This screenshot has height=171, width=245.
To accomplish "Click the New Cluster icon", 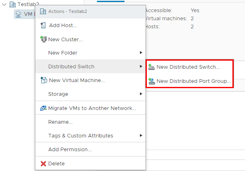I will (43, 39).
